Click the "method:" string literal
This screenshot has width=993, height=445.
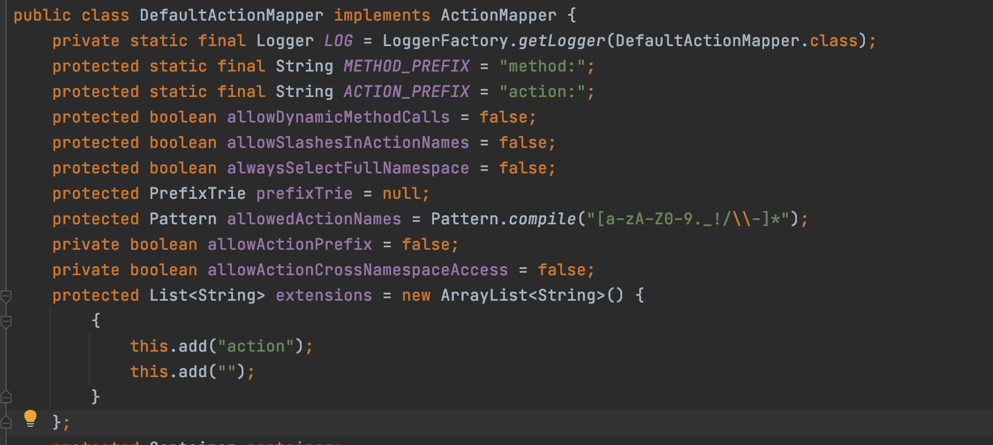pos(542,66)
